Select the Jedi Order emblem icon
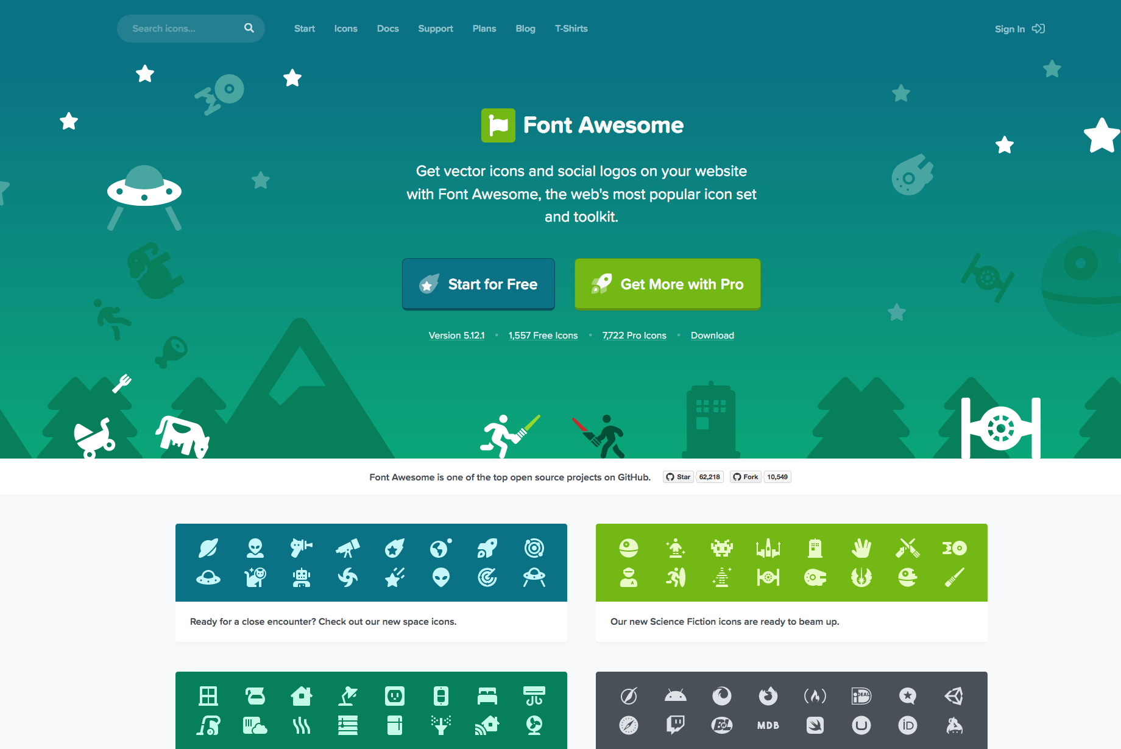This screenshot has width=1121, height=749. 861,577
